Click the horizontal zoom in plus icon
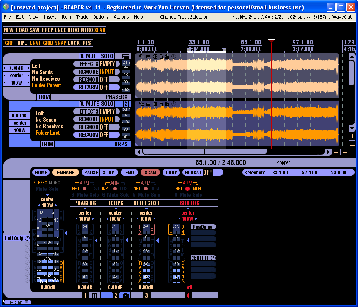The image size is (358, 307). click(x=336, y=152)
